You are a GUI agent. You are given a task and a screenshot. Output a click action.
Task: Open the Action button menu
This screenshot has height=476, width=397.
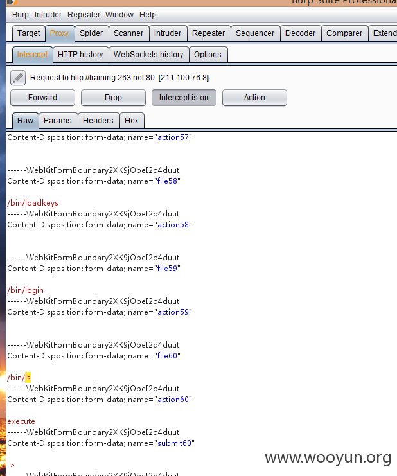tap(254, 98)
